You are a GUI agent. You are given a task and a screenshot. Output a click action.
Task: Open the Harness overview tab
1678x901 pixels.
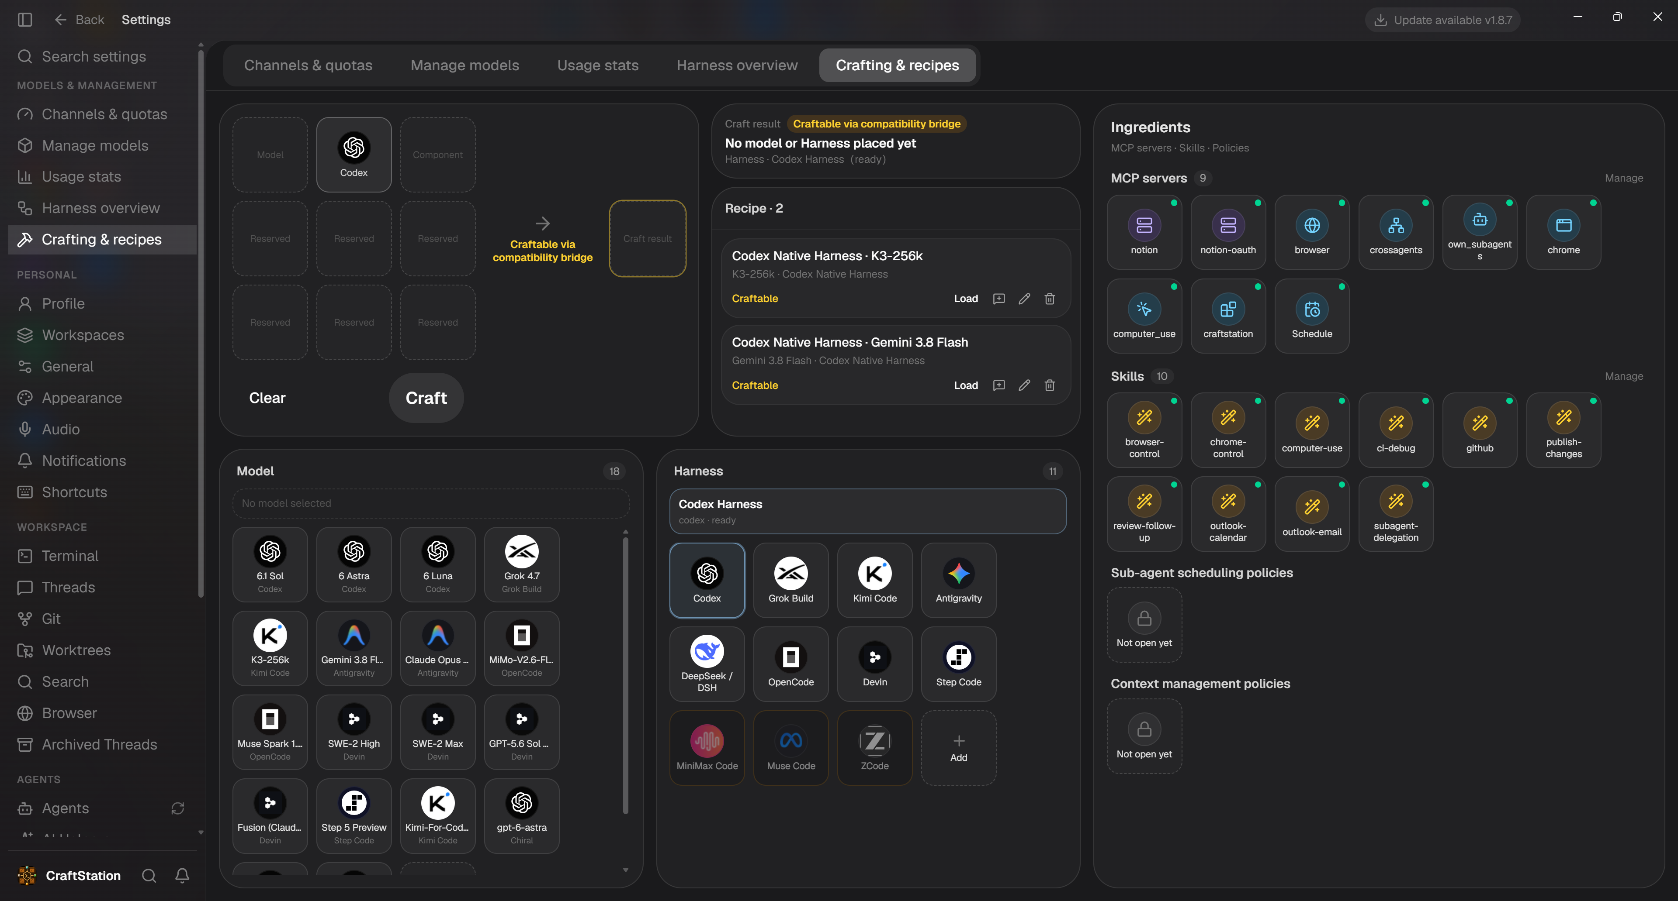pyautogui.click(x=737, y=65)
